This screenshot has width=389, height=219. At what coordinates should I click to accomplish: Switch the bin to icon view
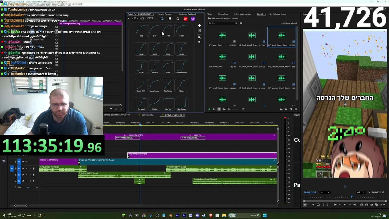point(219,109)
